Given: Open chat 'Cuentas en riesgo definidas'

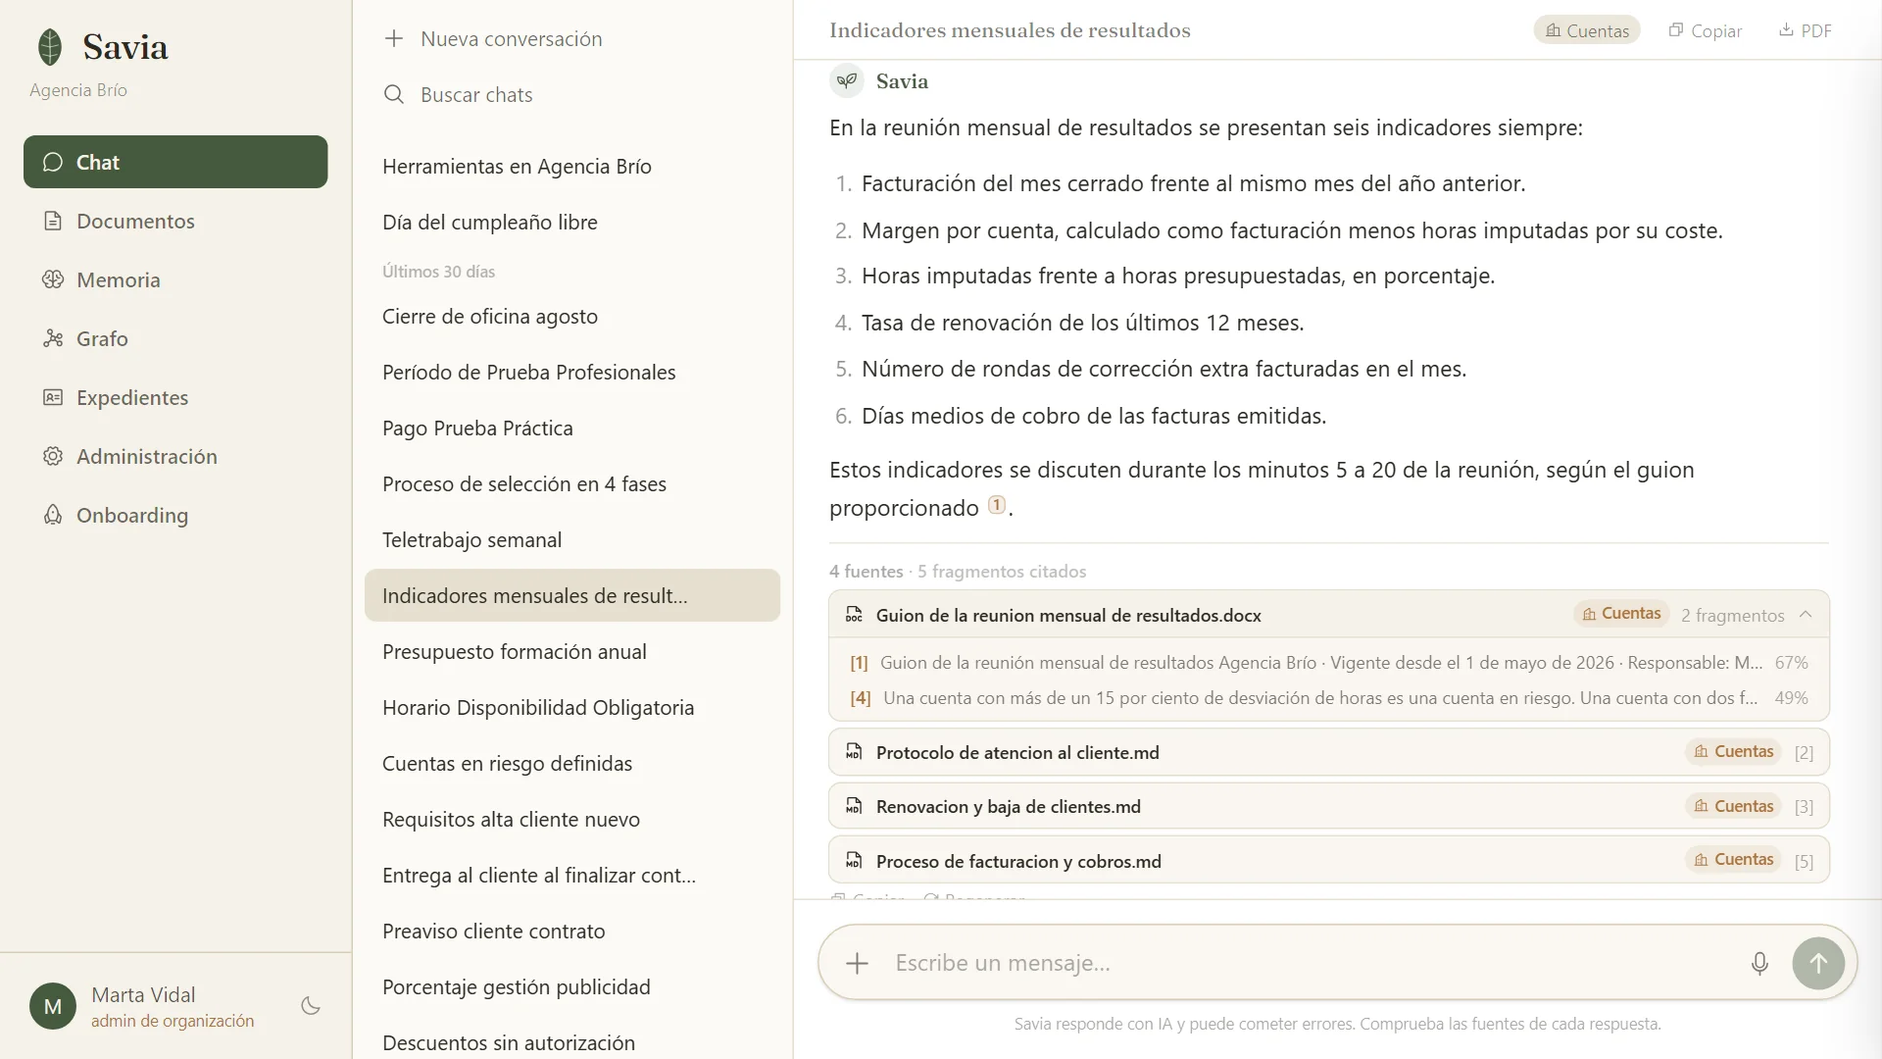Looking at the screenshot, I should click(572, 763).
